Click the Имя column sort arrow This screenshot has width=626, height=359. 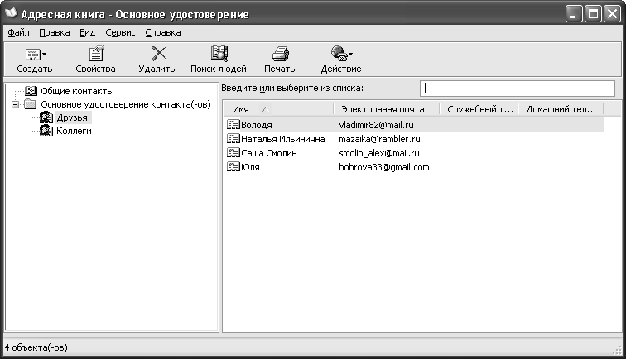(266, 109)
